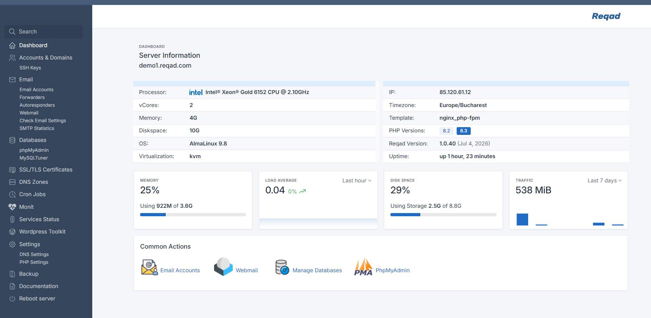Open SMTP Statistics

37,129
